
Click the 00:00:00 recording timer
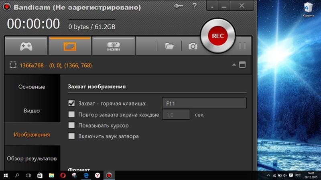[x=33, y=24]
